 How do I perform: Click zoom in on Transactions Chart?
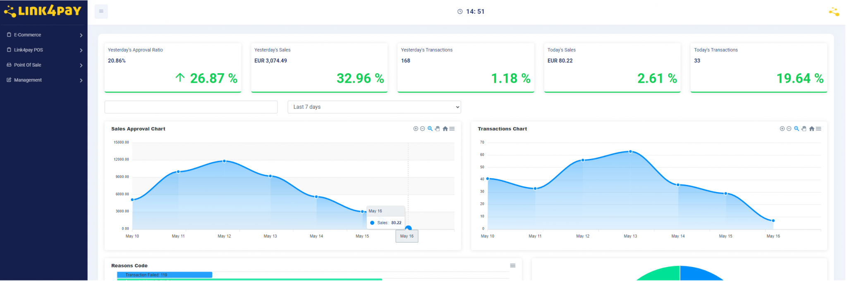coord(782,129)
